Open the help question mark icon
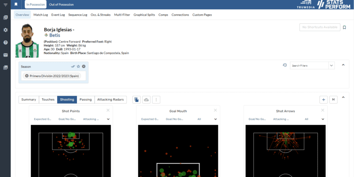354x177 pixels. coord(5,42)
